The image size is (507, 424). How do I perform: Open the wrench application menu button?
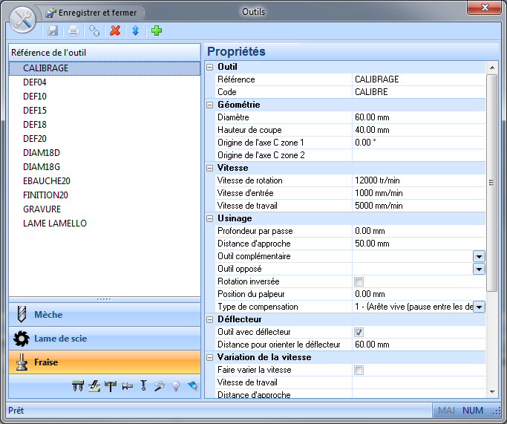tap(20, 19)
